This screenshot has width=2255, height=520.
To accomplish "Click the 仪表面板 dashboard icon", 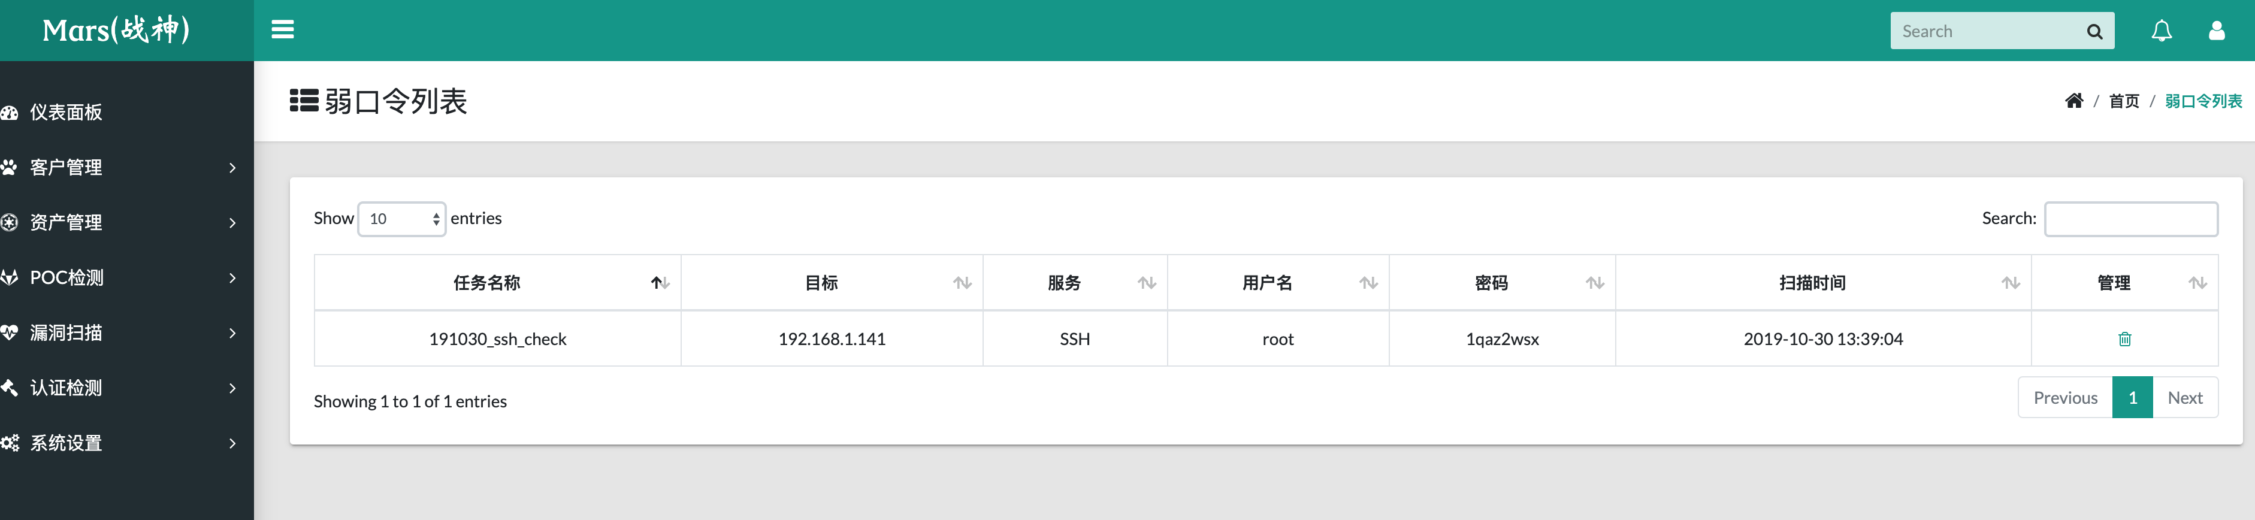I will 10,112.
